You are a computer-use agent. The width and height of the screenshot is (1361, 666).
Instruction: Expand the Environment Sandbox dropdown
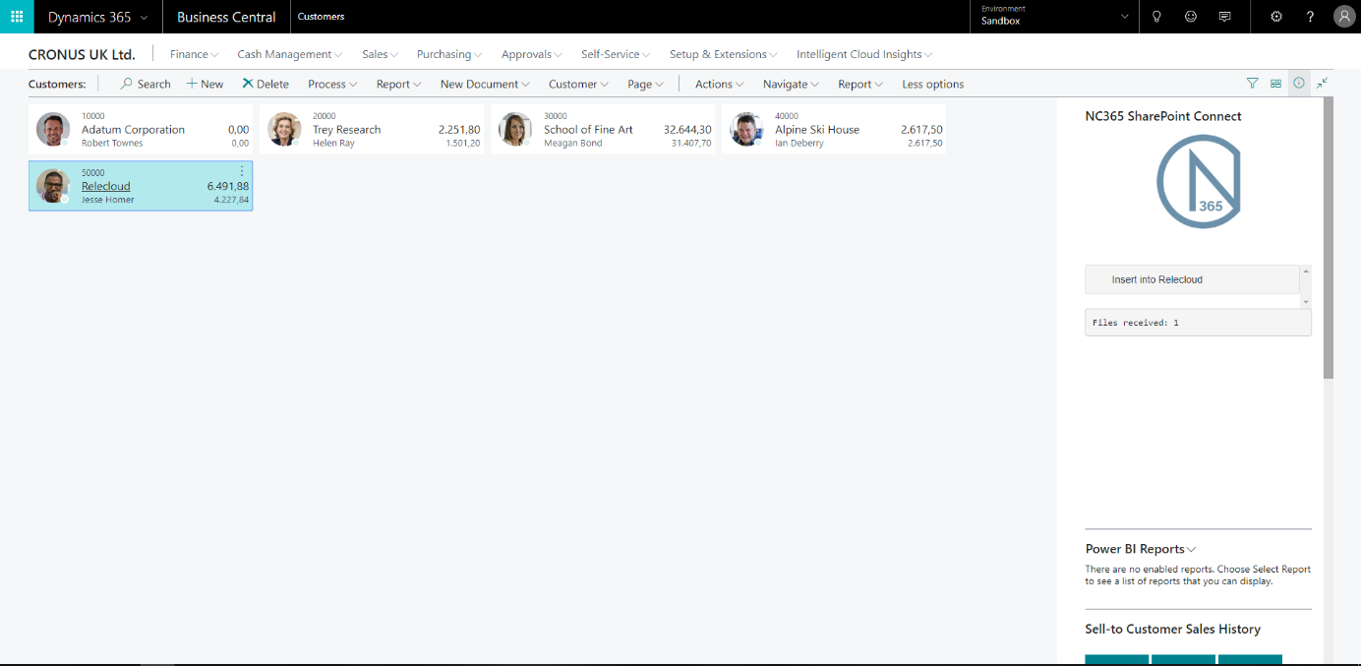point(1125,17)
